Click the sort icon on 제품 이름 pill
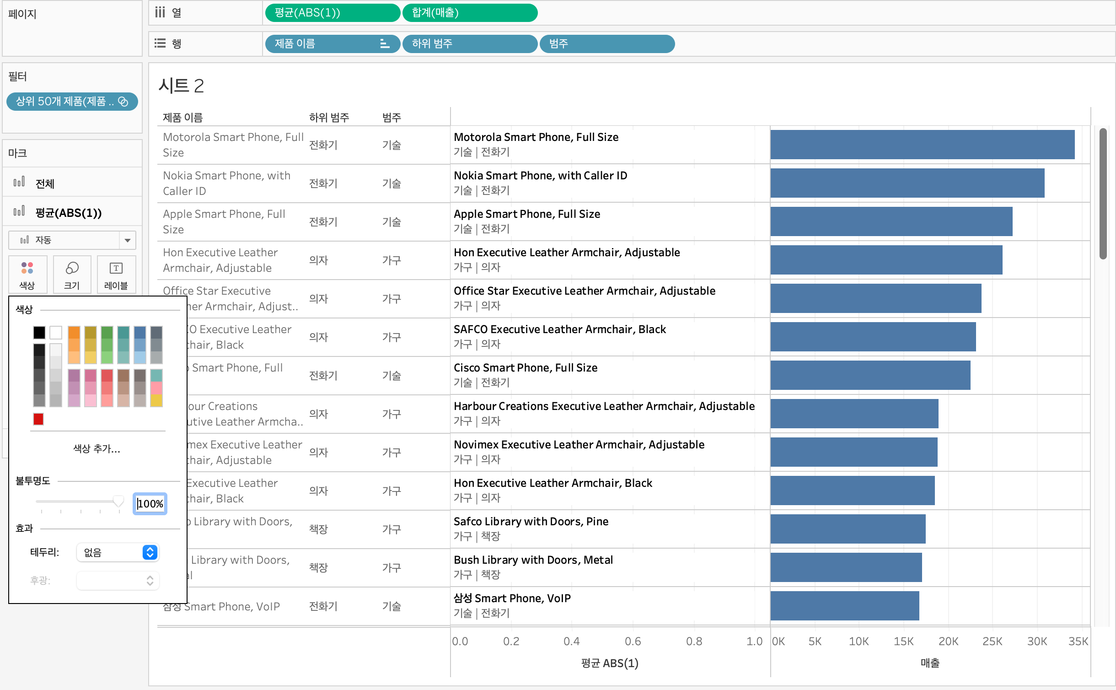 [385, 44]
